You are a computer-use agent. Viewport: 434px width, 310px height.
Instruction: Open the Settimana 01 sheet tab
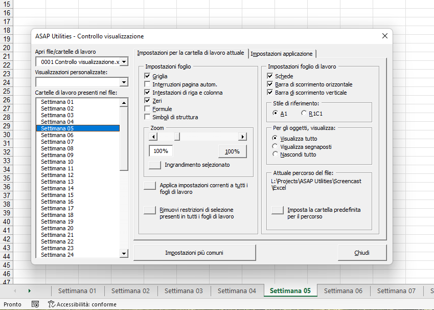click(x=77, y=291)
